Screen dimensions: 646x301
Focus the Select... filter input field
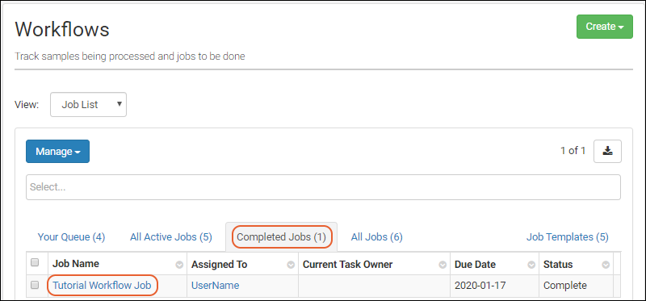pyautogui.click(x=323, y=187)
